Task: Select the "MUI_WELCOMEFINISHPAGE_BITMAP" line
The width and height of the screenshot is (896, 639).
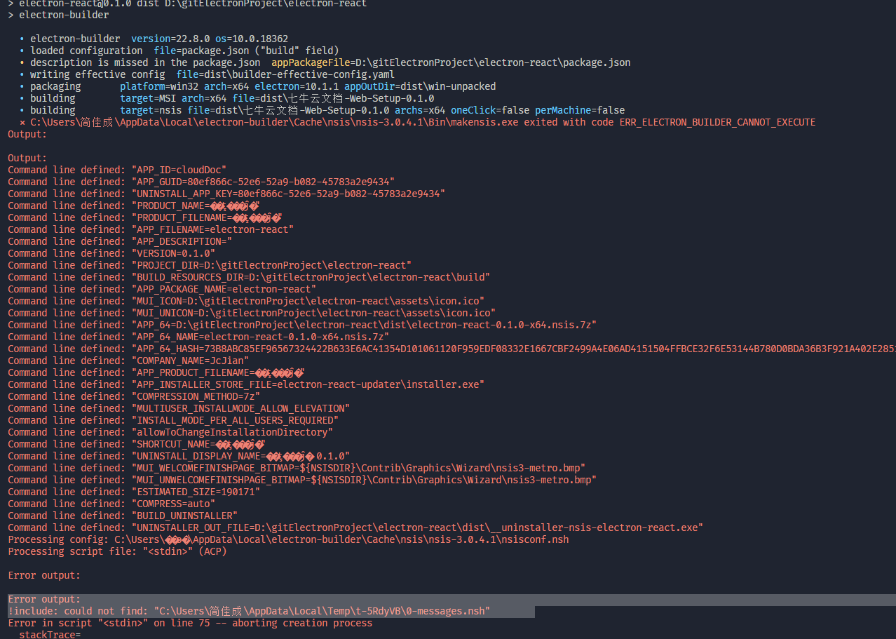Action: 297,468
